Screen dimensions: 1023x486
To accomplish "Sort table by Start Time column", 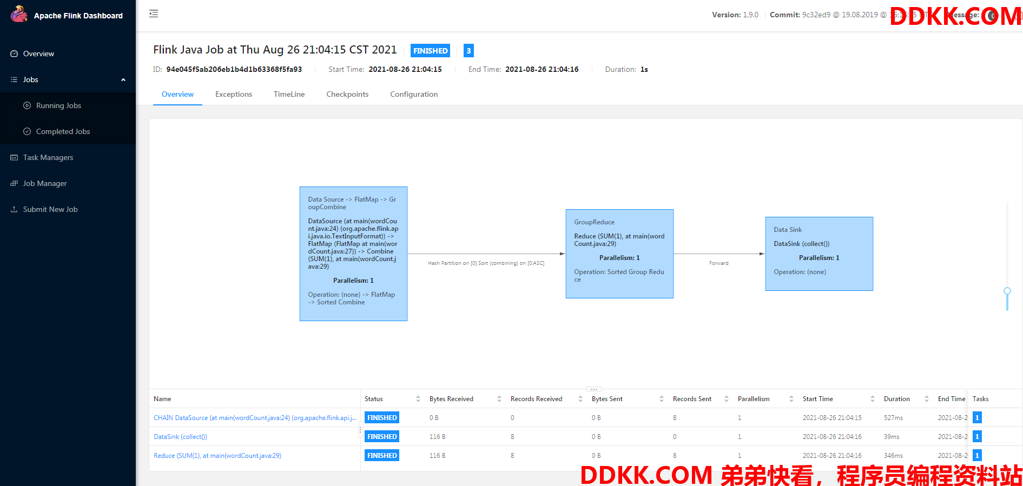I will pyautogui.click(x=872, y=399).
